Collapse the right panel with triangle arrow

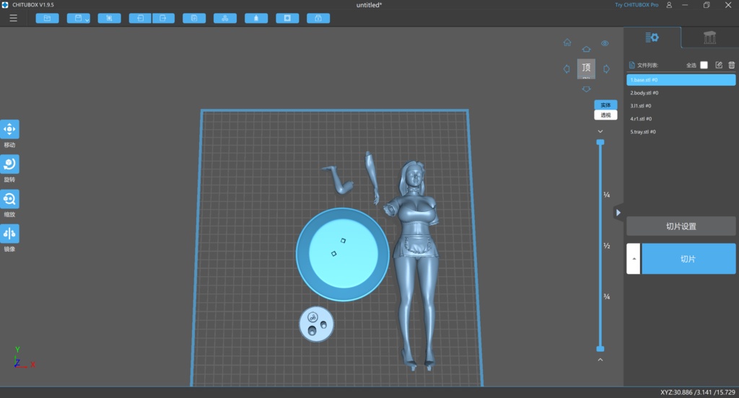618,213
